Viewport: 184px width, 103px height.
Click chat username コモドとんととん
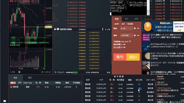(164, 88)
